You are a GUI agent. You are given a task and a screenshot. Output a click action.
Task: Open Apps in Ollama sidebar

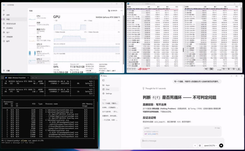tap(110, 85)
